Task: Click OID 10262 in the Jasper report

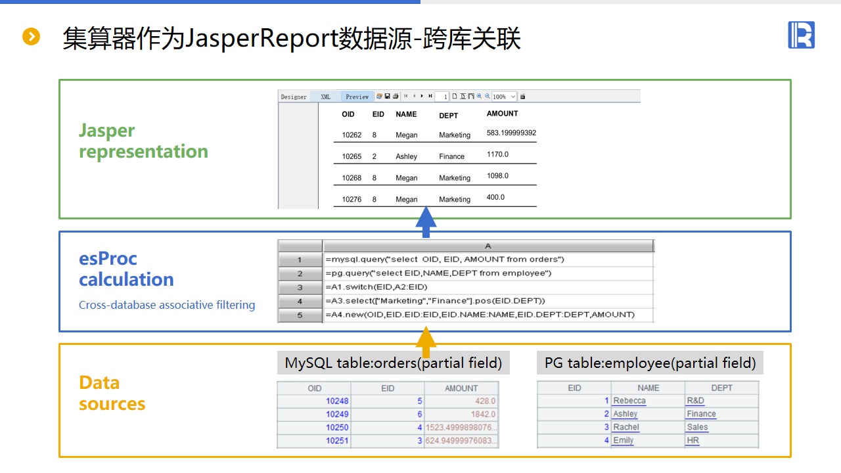Action: (352, 135)
